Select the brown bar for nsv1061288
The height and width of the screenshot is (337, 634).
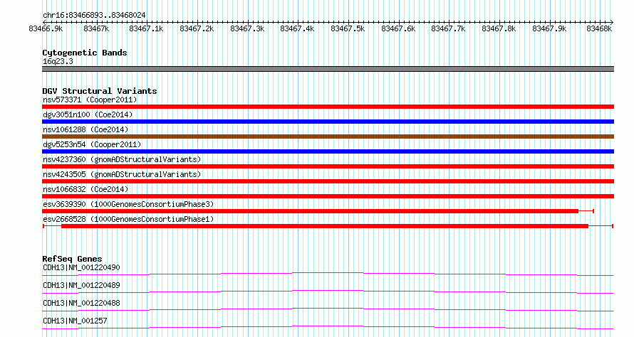[328, 137]
